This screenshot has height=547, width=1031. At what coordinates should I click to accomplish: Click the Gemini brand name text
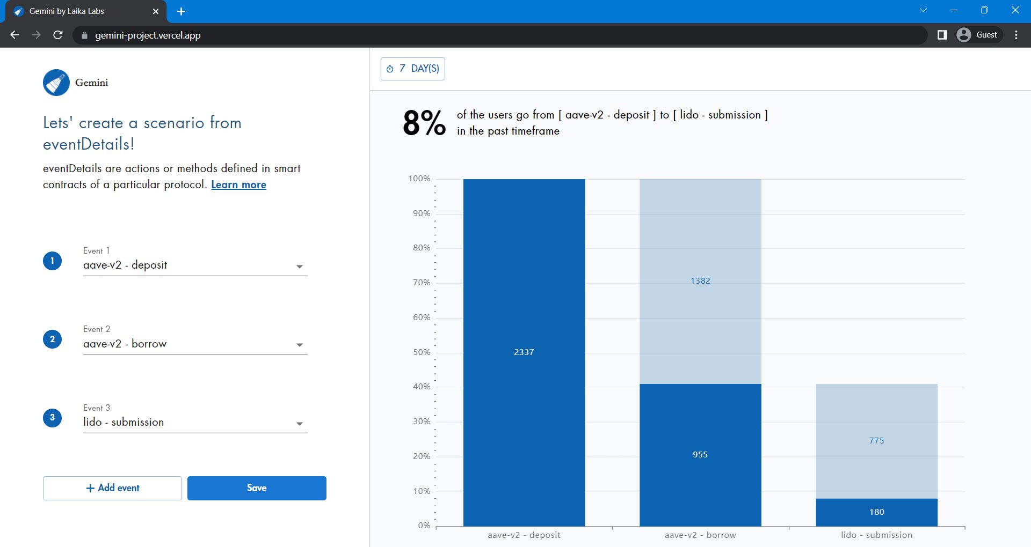coord(92,83)
